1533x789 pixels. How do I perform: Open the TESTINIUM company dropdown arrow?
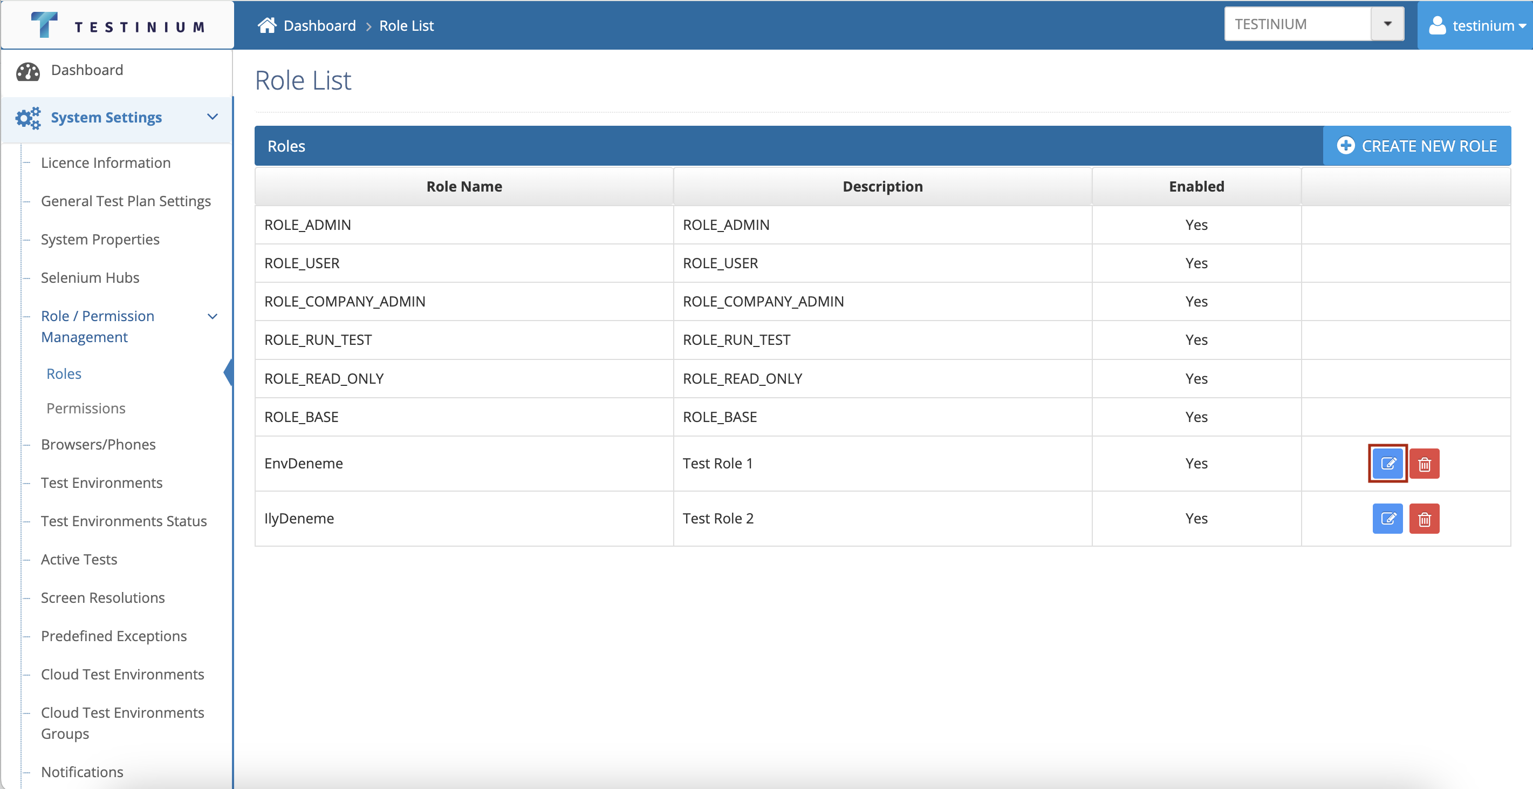(1387, 24)
